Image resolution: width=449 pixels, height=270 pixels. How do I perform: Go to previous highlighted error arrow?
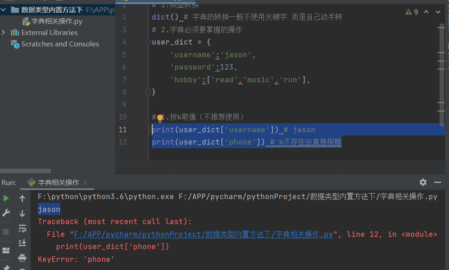(426, 12)
